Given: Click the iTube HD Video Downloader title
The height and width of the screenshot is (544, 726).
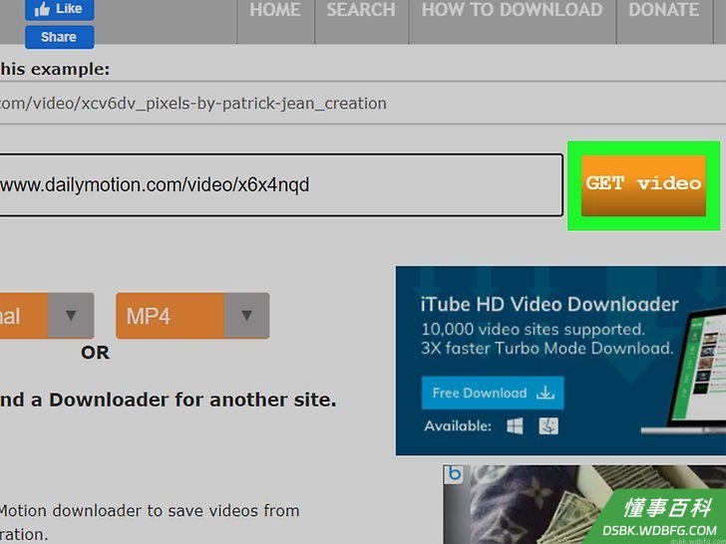Looking at the screenshot, I should 549,305.
